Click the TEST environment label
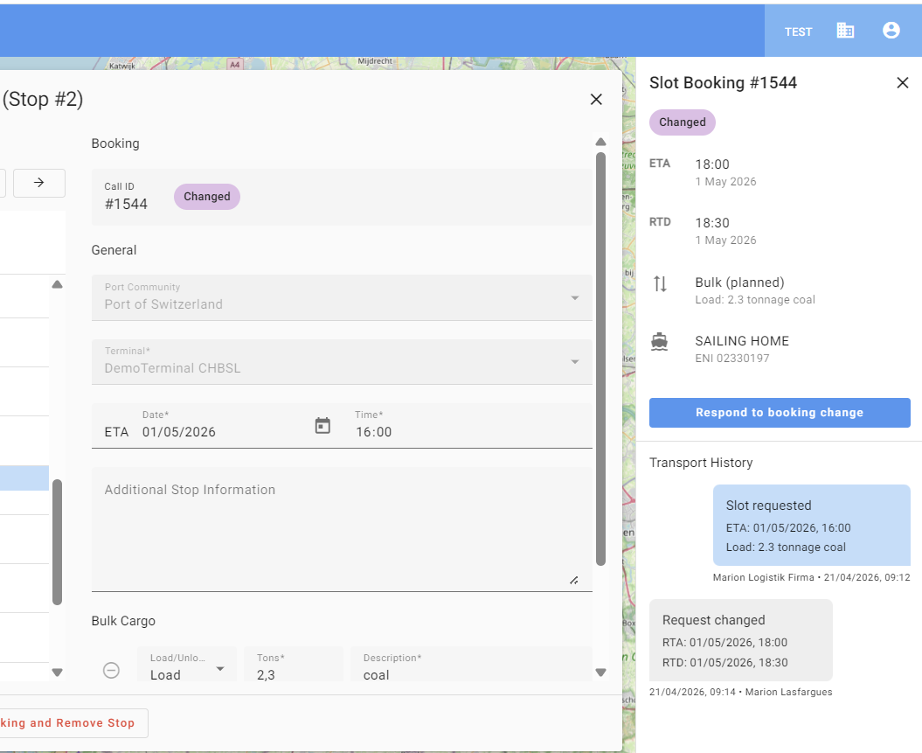The width and height of the screenshot is (922, 753). click(798, 31)
